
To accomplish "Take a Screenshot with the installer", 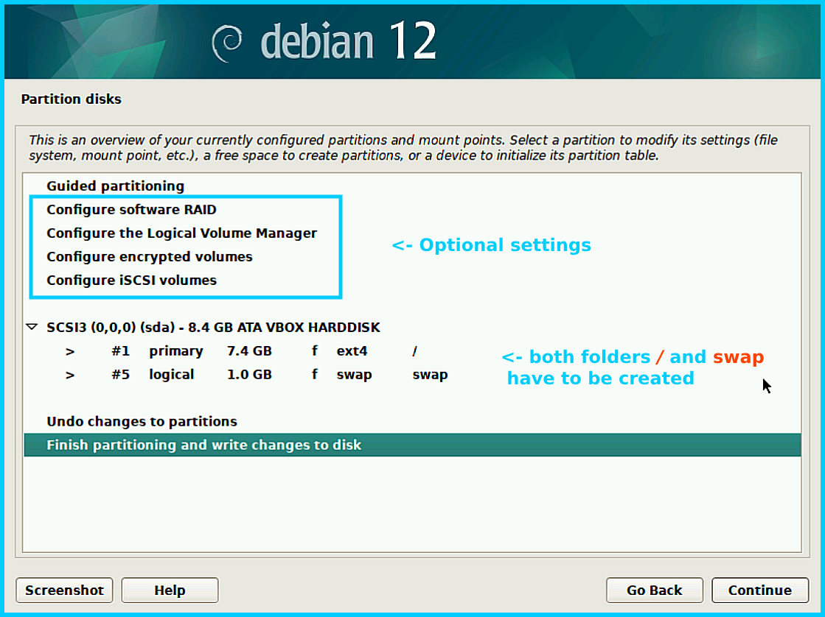I will click(64, 590).
